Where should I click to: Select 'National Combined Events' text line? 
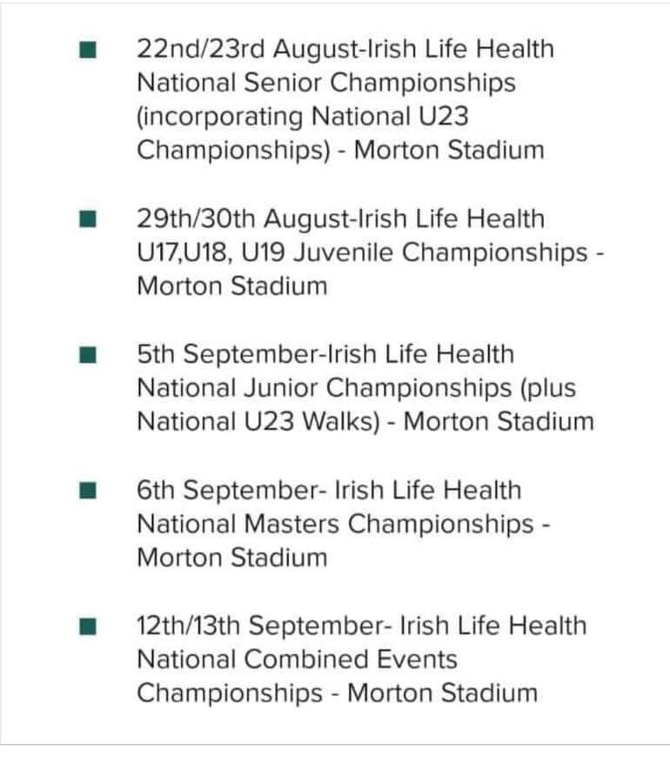(x=297, y=660)
